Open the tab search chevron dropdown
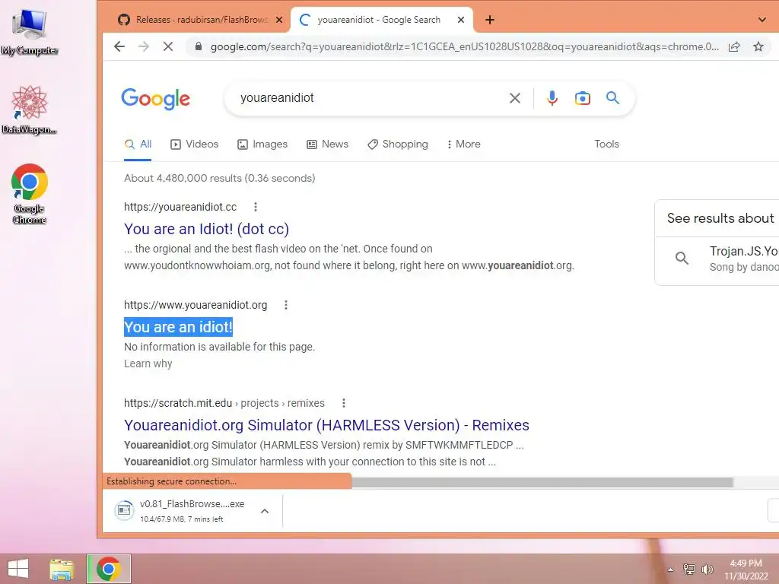Screen dimensions: 779x584 point(762,20)
